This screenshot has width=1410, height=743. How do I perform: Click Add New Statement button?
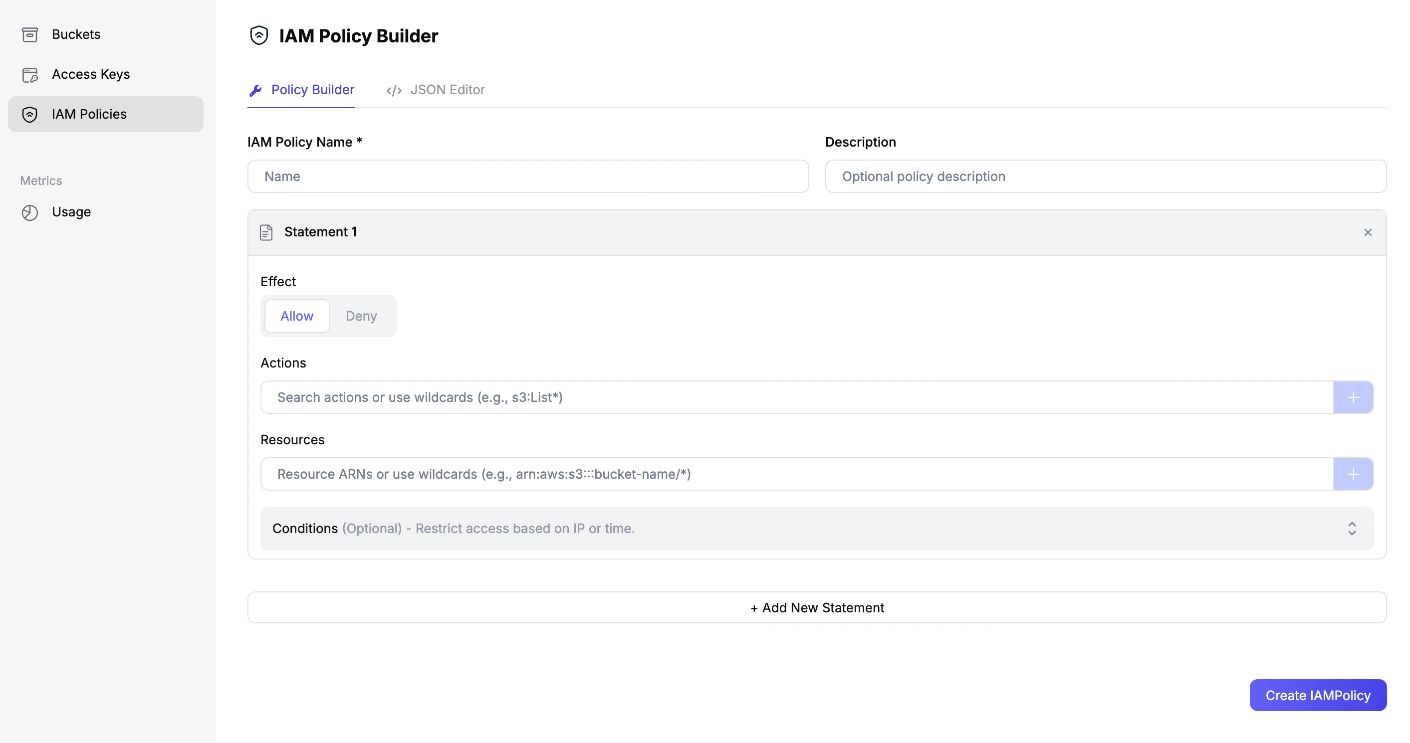pos(817,608)
